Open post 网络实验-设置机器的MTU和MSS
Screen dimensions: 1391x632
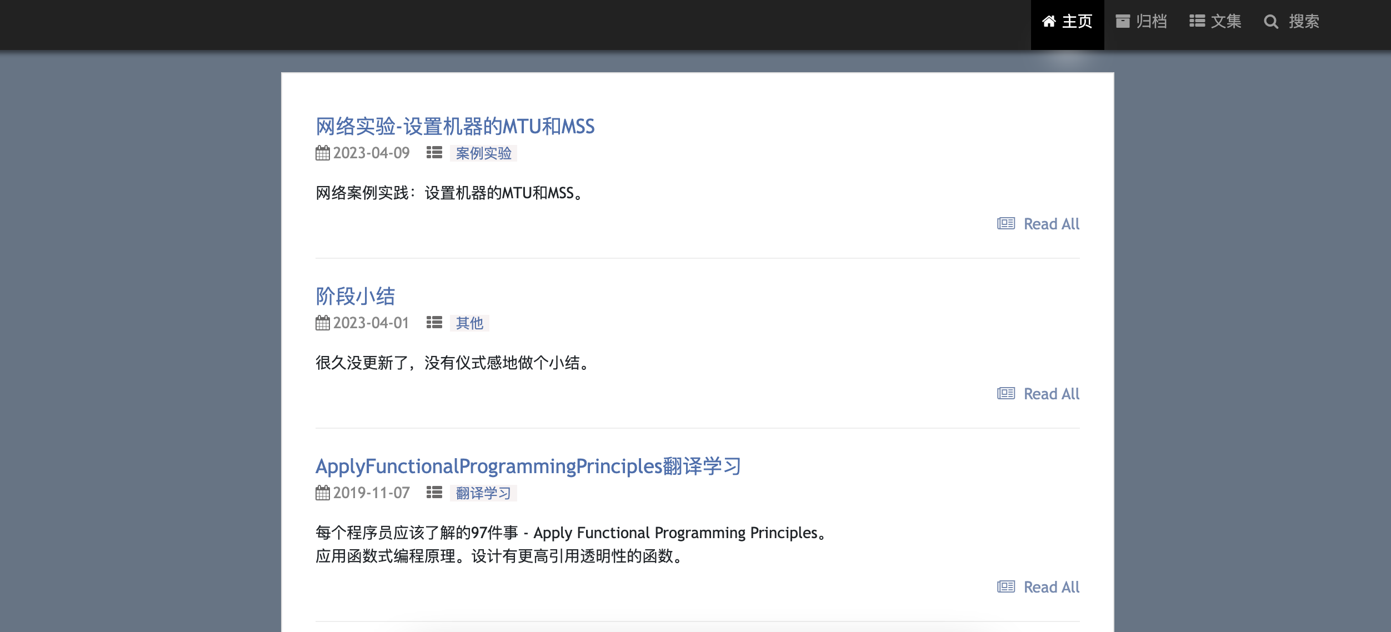(455, 127)
